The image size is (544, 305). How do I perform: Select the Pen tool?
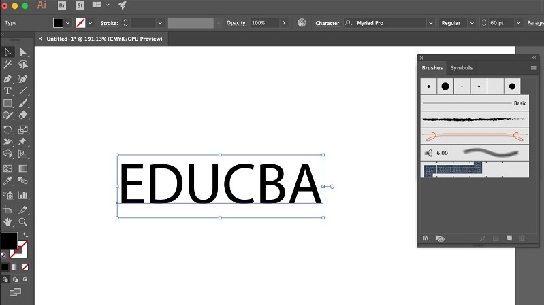pos(7,79)
